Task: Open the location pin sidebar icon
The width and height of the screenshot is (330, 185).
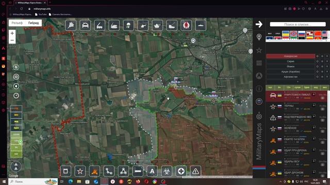Action: (x=259, y=37)
